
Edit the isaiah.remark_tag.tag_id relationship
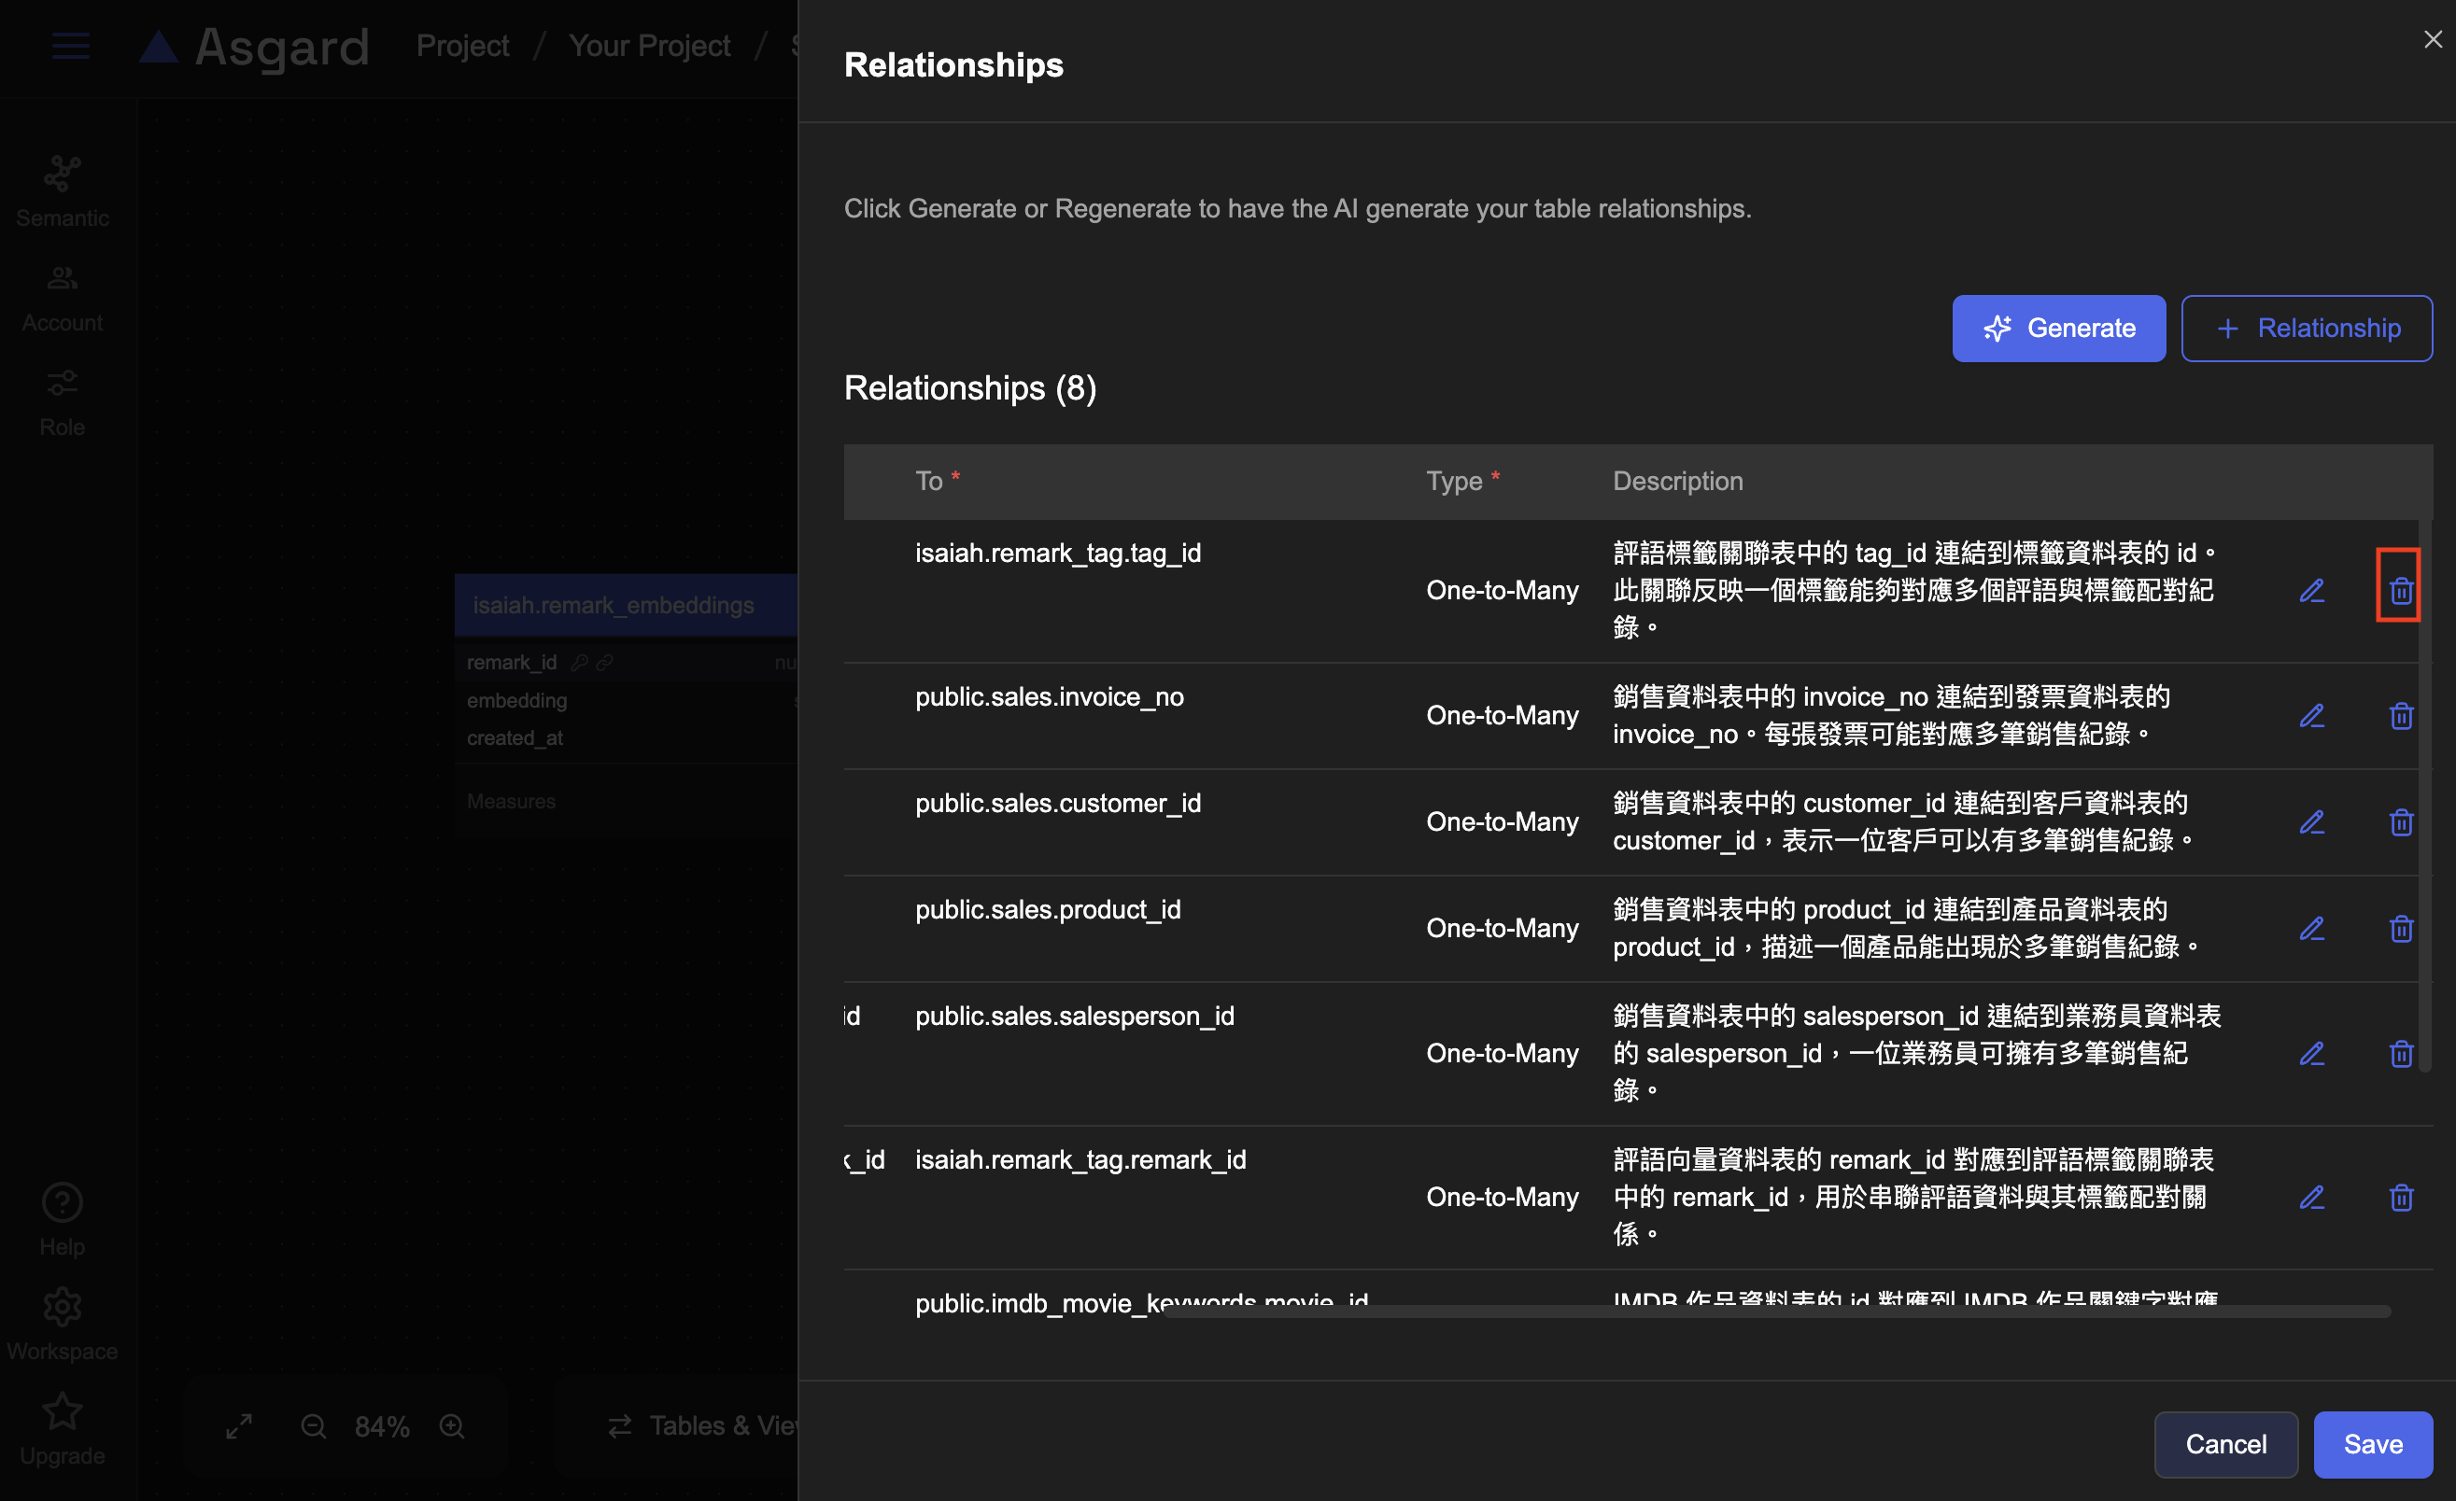(x=2311, y=591)
